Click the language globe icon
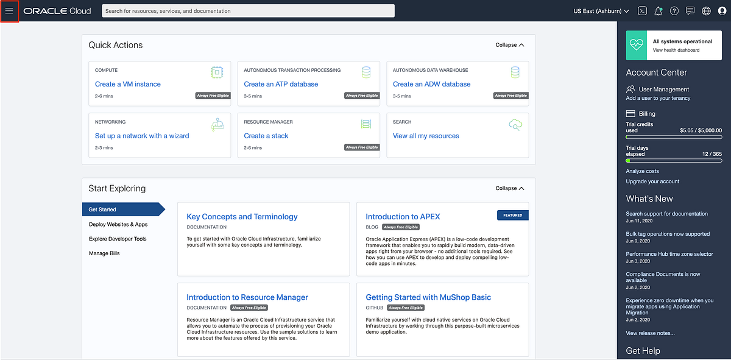731x360 pixels. (705, 10)
